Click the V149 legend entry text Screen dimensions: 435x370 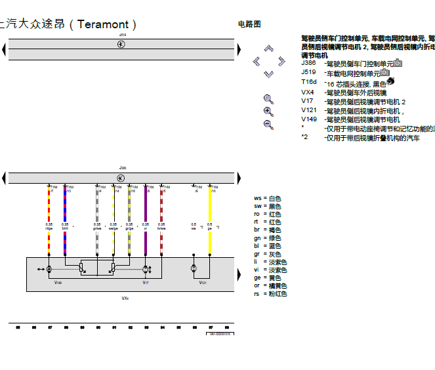point(363,119)
